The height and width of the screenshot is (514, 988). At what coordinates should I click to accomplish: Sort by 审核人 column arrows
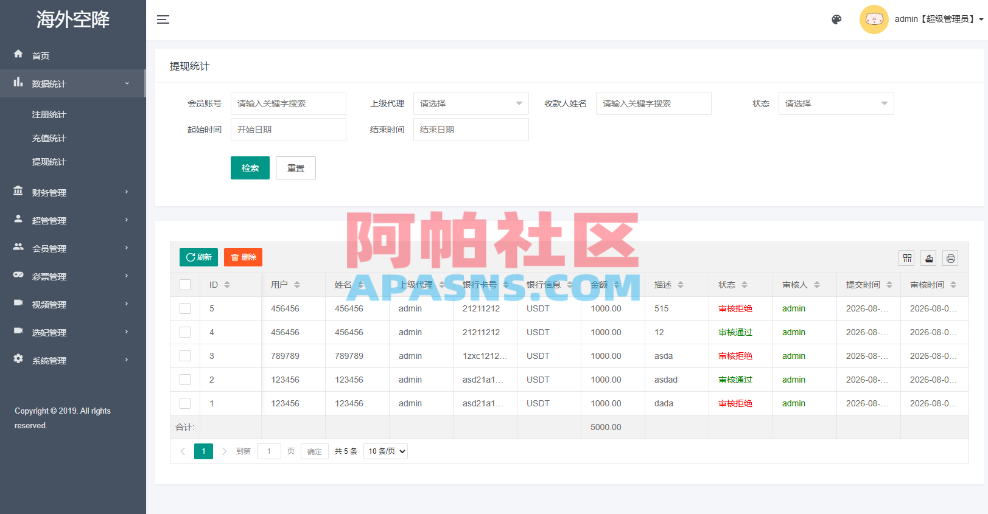tap(817, 285)
